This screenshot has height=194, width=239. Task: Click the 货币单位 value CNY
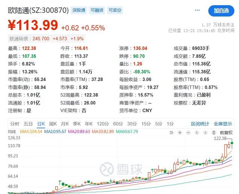pyautogui.click(x=147, y=110)
